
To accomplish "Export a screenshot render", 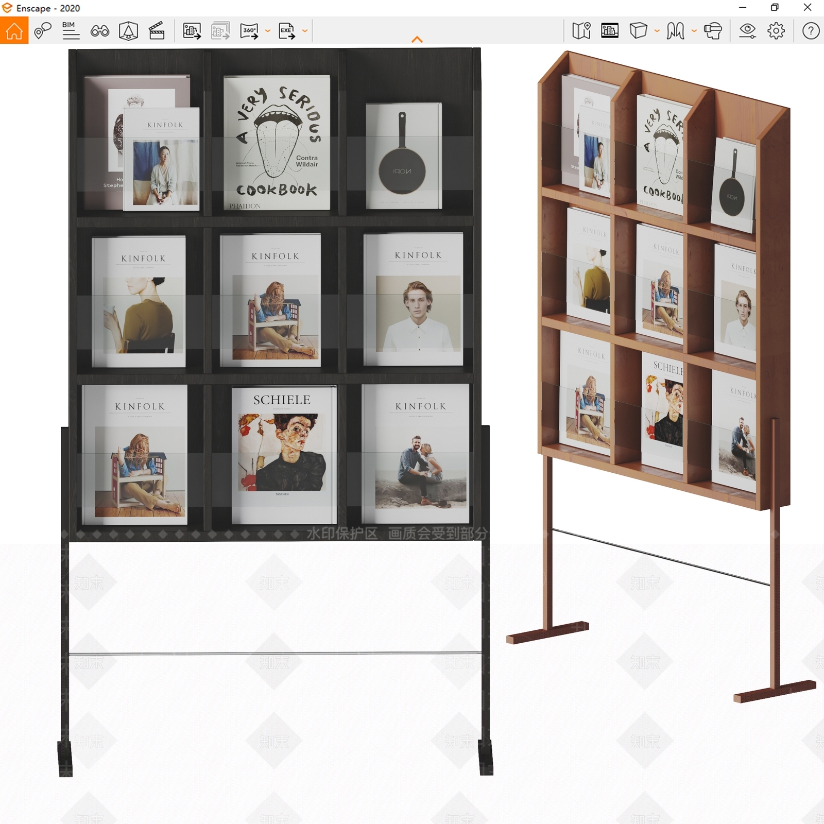I will click(x=192, y=31).
